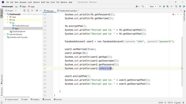Open the Main run configuration dropdown
This screenshot has width=186, height=104.
tap(152, 6)
